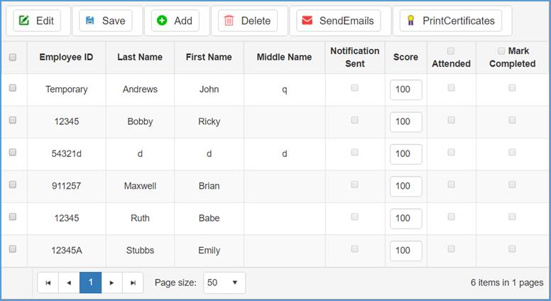Tick Mark Completed for Stubbs Emily
The image size is (551, 301).
coord(512,249)
